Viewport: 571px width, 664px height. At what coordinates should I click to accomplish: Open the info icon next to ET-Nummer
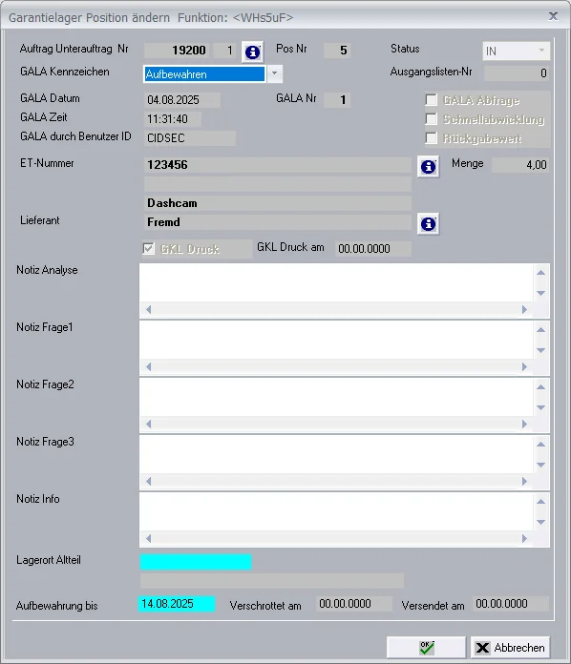[x=428, y=166]
